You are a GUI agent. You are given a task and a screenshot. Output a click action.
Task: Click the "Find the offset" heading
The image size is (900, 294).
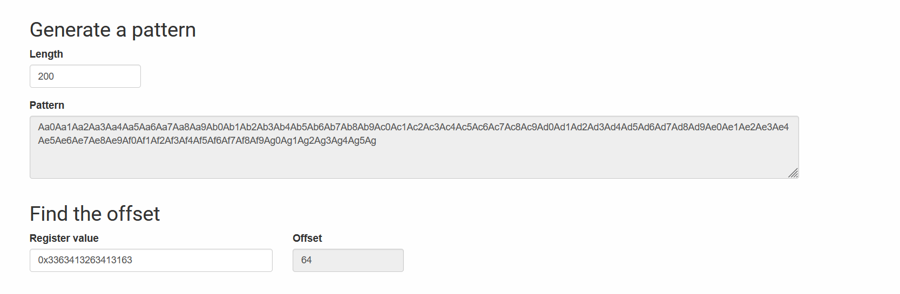click(x=94, y=214)
